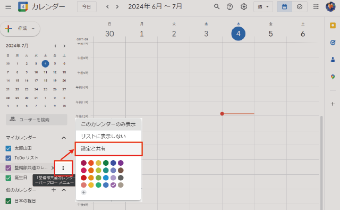Open the help question mark icon

pyautogui.click(x=229, y=7)
